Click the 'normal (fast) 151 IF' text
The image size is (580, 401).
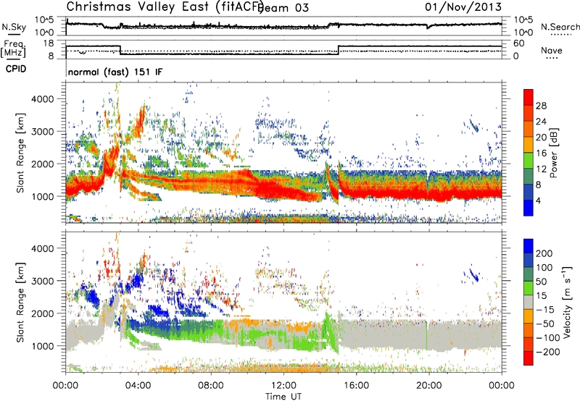click(x=115, y=72)
